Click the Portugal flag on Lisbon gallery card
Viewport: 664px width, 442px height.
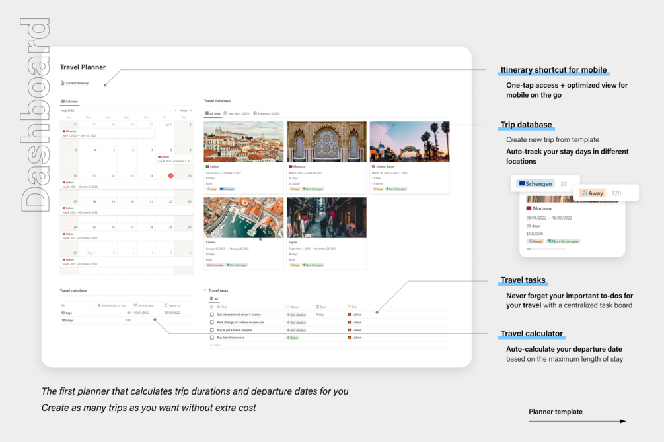pyautogui.click(x=207, y=167)
